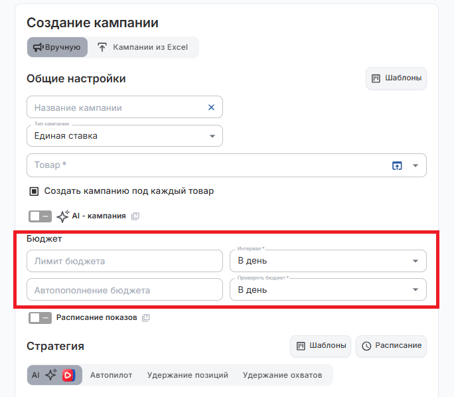Focus the Лимит бюджета field
The height and width of the screenshot is (397, 454).
click(125, 261)
